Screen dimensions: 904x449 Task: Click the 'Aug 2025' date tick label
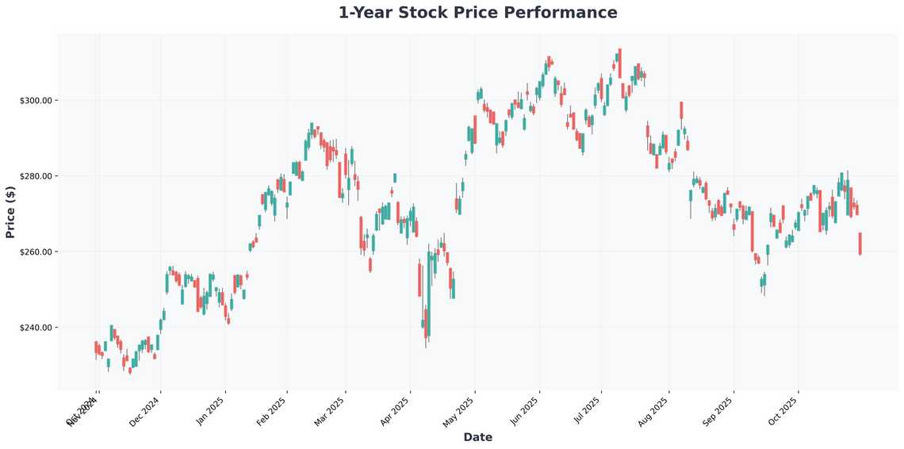point(654,411)
